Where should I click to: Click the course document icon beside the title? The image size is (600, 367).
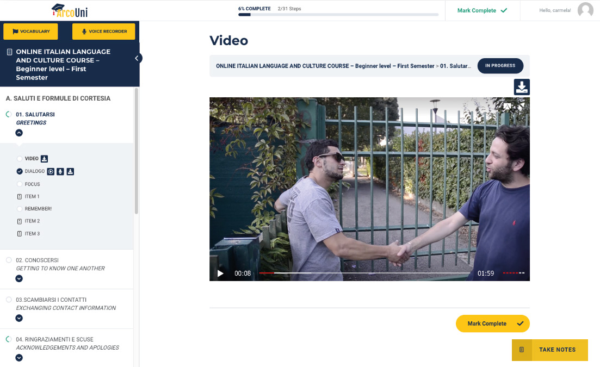pyautogui.click(x=10, y=52)
